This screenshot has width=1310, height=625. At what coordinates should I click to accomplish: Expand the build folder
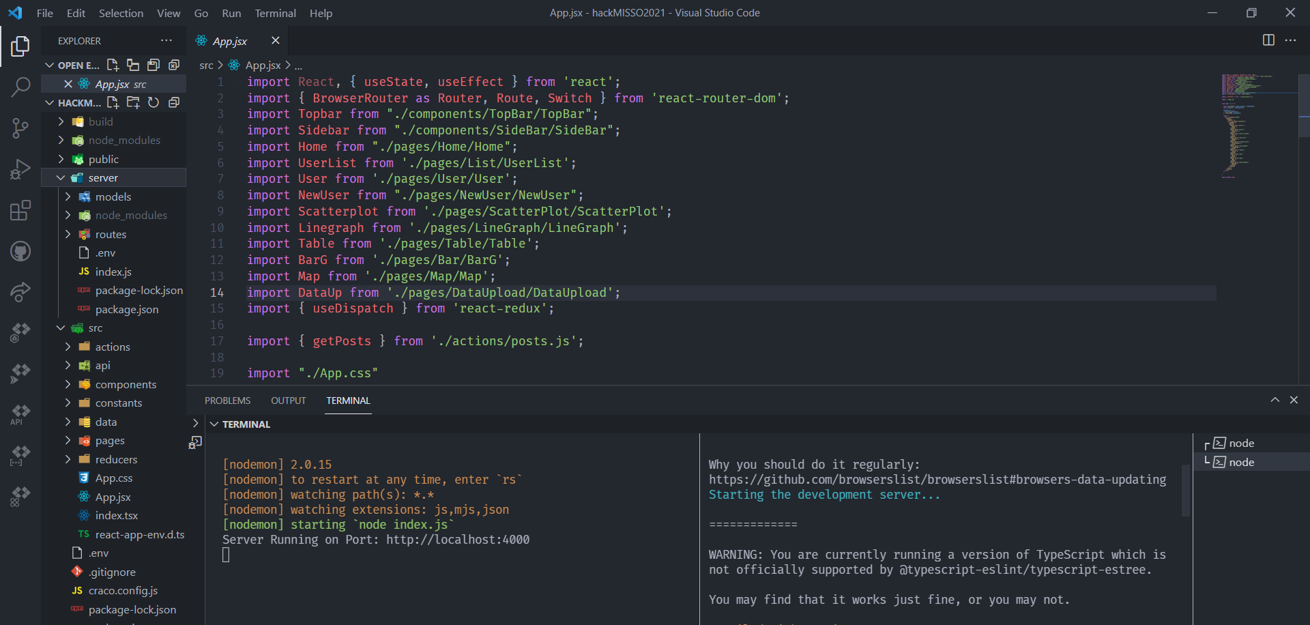click(x=61, y=121)
